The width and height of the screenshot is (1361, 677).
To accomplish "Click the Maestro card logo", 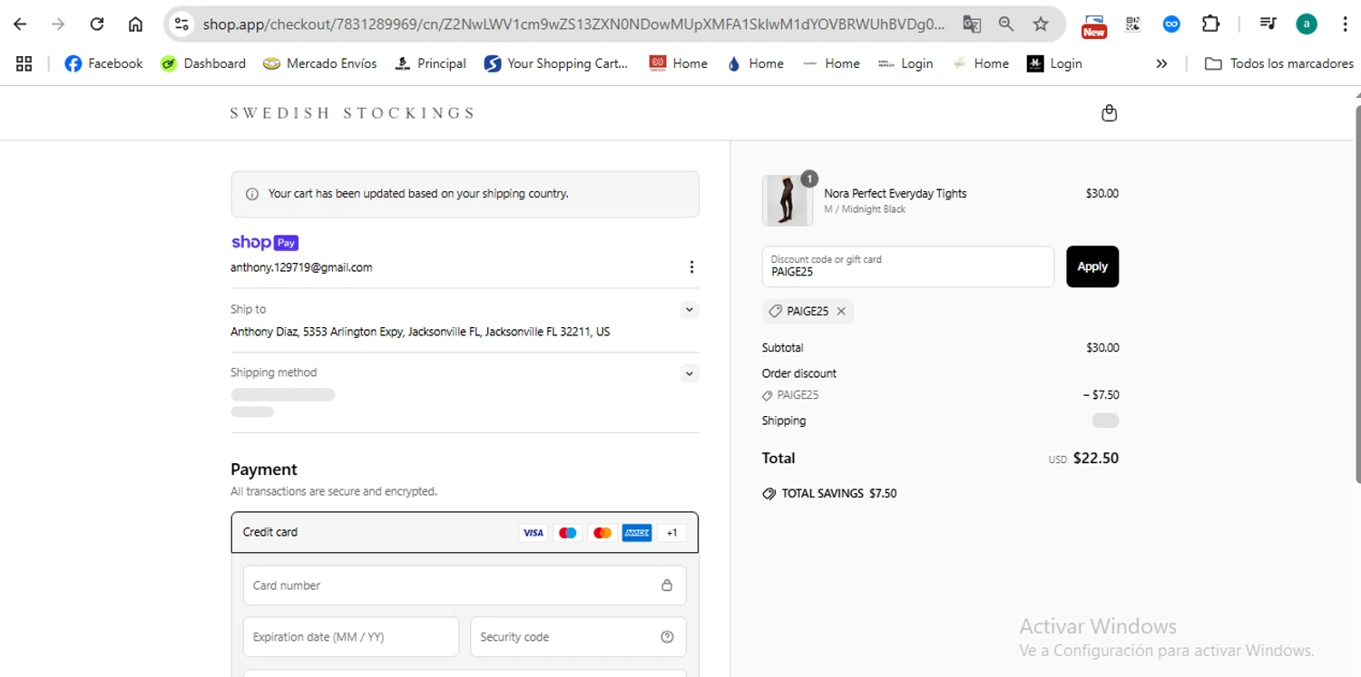I will tap(568, 533).
